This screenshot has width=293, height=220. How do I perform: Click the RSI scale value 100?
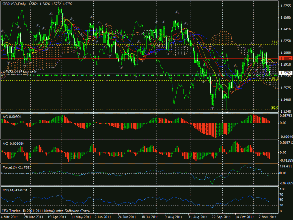[x=283, y=190]
